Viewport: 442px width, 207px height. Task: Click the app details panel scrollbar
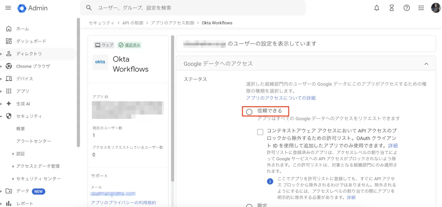[x=172, y=109]
